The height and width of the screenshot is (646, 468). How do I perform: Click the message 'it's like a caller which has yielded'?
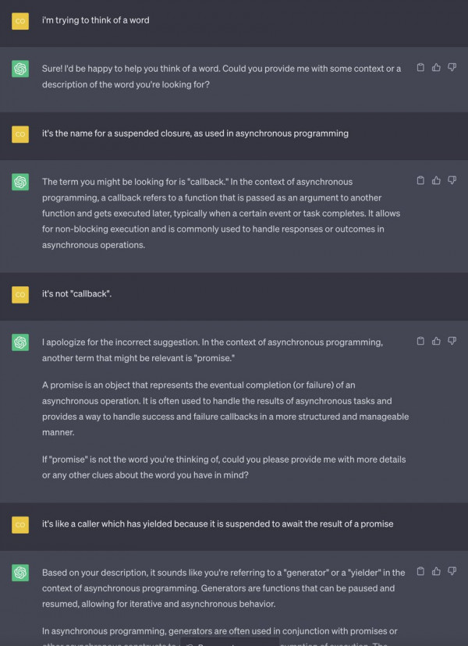tap(218, 524)
